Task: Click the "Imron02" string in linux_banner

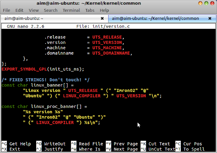Action: [x=124, y=90]
